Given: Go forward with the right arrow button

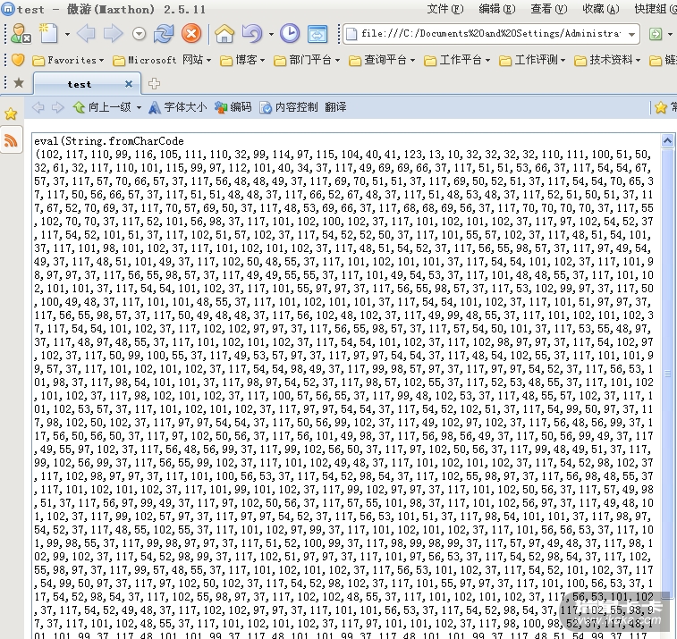Looking at the screenshot, I should click(113, 34).
